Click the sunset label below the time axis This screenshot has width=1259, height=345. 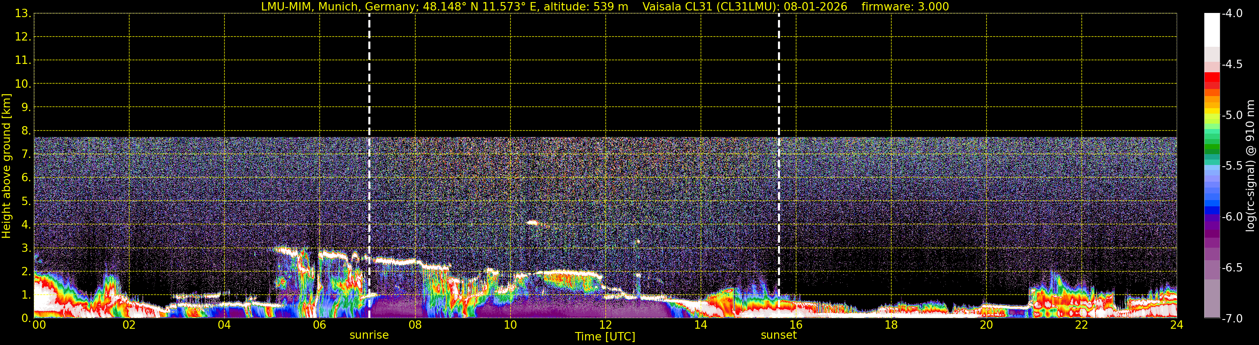click(x=778, y=335)
